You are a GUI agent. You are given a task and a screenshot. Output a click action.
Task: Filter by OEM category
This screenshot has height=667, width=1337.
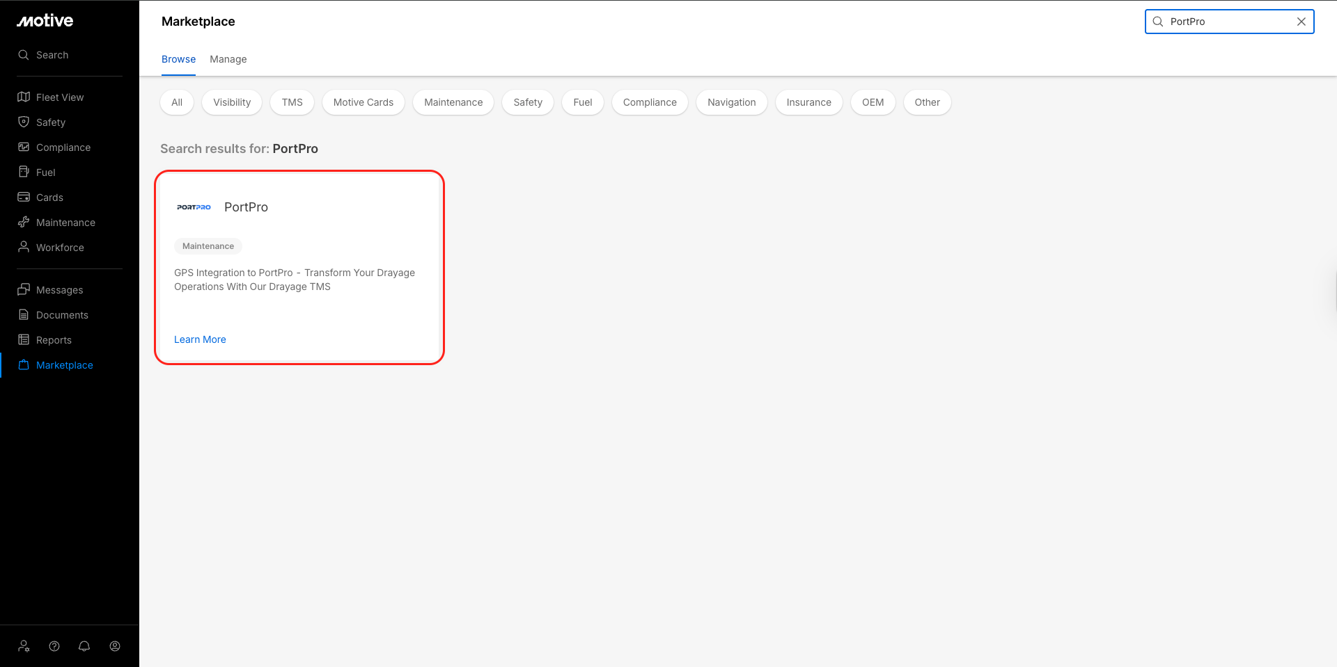click(873, 102)
